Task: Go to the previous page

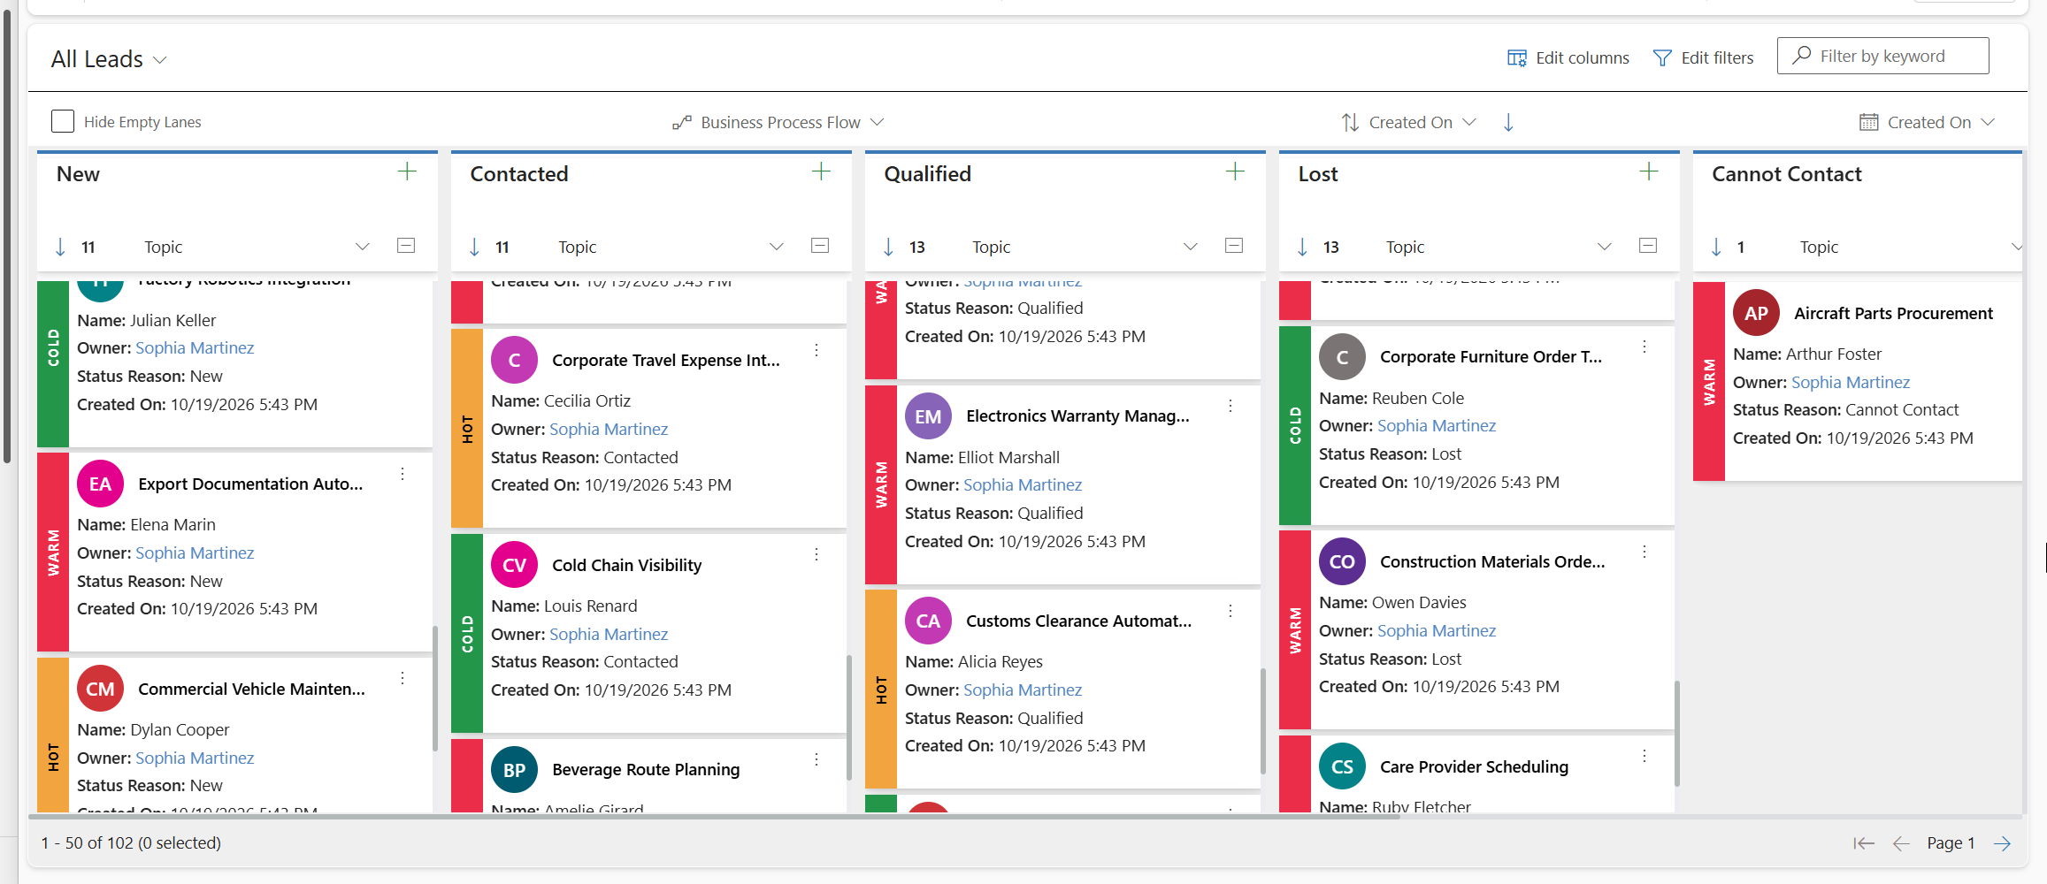Action: tap(1901, 843)
